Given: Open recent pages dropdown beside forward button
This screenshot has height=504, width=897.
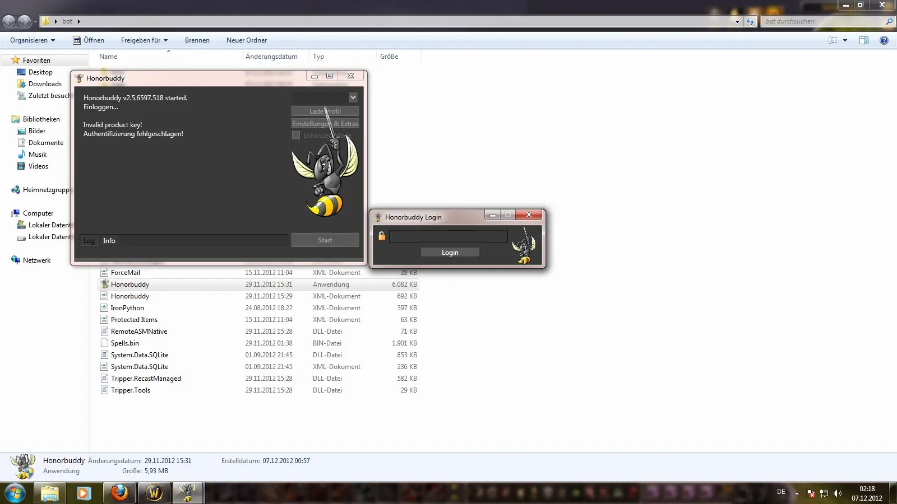Looking at the screenshot, I should coord(35,21).
